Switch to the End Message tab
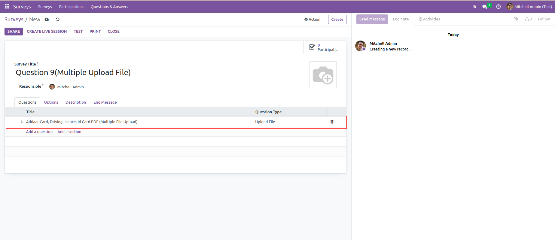This screenshot has width=555, height=240. [105, 102]
